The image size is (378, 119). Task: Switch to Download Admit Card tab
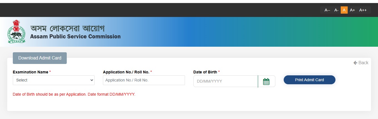(x=40, y=58)
